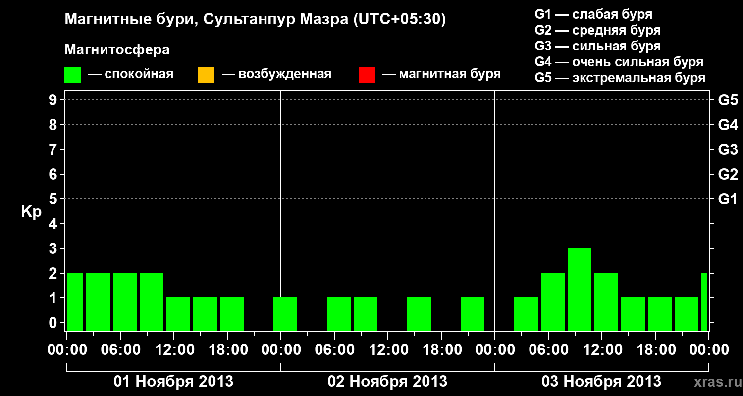The width and height of the screenshot is (743, 396).
Task: Click the right-axis 'G5' storm level tick label
Action: click(728, 100)
